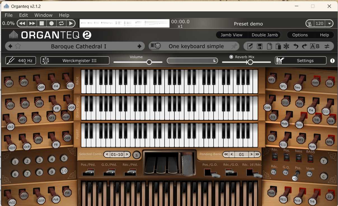This screenshot has width=338, height=206.
Task: Click the fast-forward transport button
Action: [x=32, y=23]
